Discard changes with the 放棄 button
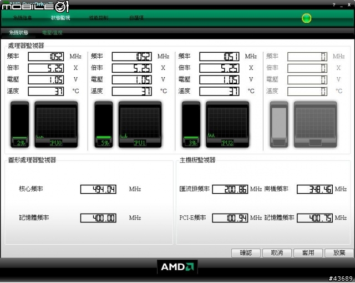The width and height of the screenshot is (355, 283). tap(339, 252)
